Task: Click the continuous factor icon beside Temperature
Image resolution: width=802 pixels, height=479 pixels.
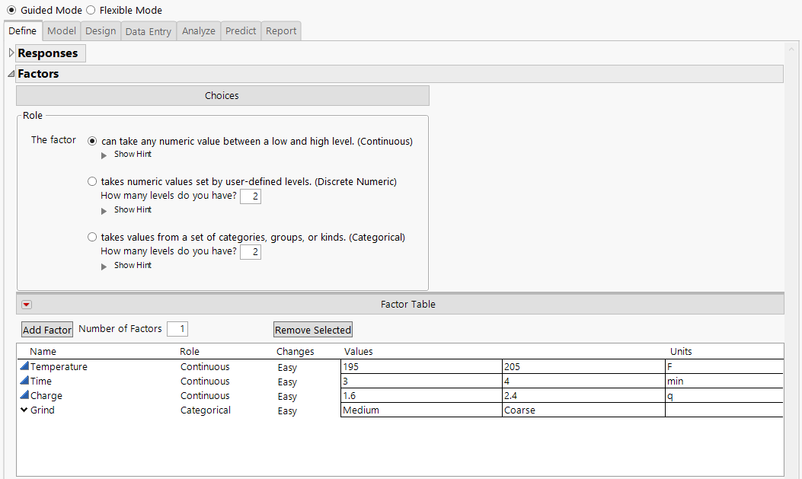Action: [24, 366]
